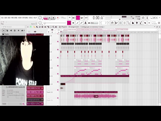Toggle the note/clip grouping icon
161x121 pixels.
coord(77,23)
